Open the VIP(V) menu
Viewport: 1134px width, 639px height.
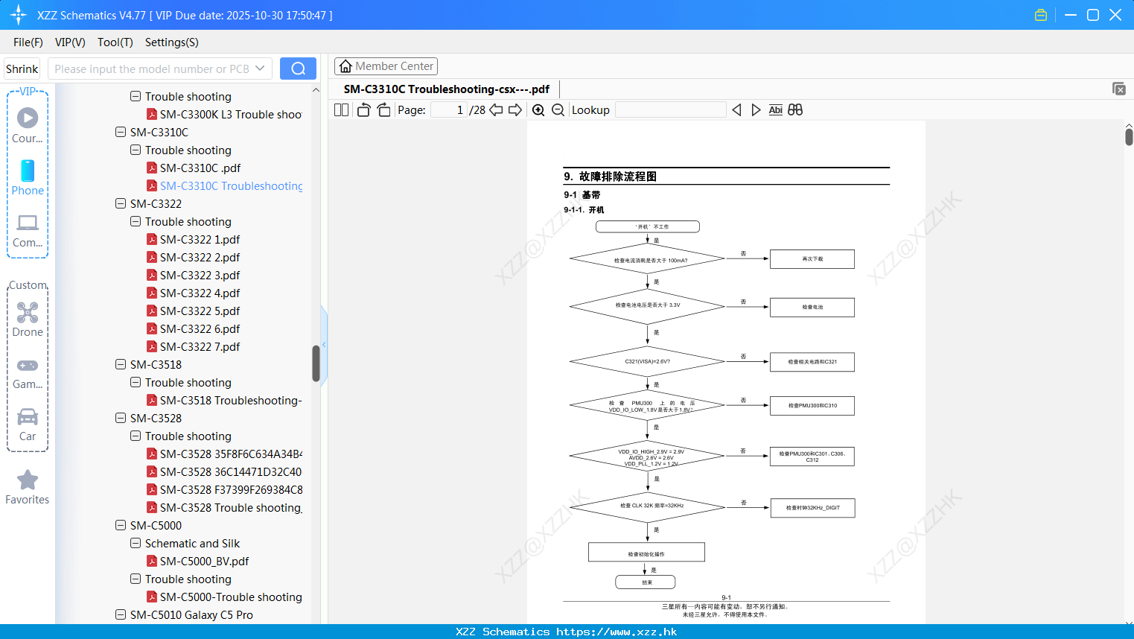[x=70, y=42]
